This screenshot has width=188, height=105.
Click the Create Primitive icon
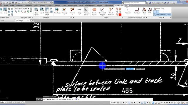(111, 10)
